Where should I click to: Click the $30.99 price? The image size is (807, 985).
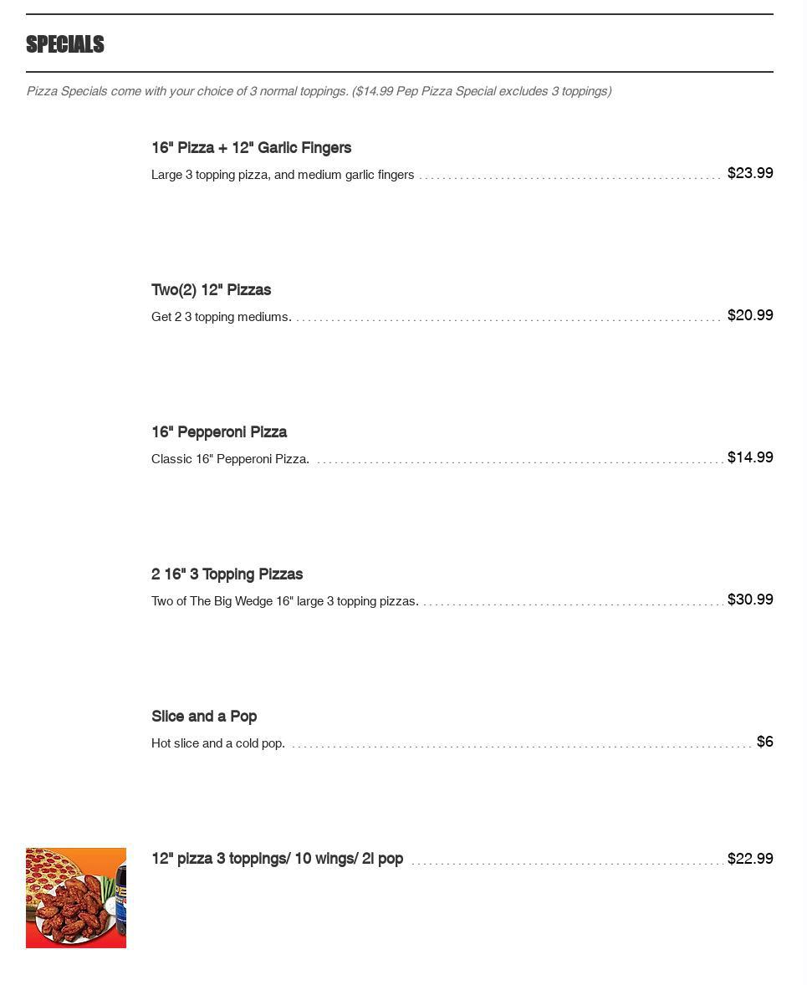pyautogui.click(x=750, y=600)
